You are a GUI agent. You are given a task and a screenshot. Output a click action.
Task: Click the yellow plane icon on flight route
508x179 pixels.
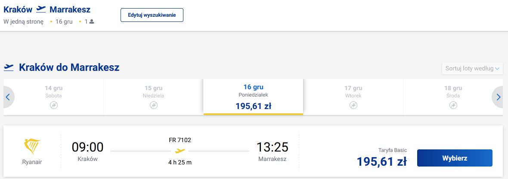point(180,151)
